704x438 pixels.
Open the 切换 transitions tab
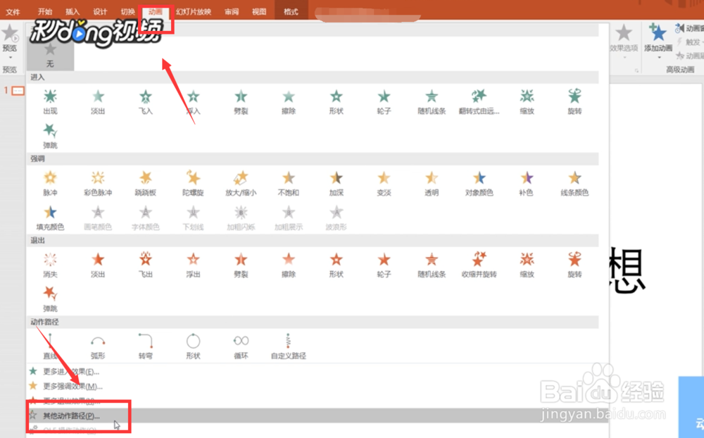(128, 12)
